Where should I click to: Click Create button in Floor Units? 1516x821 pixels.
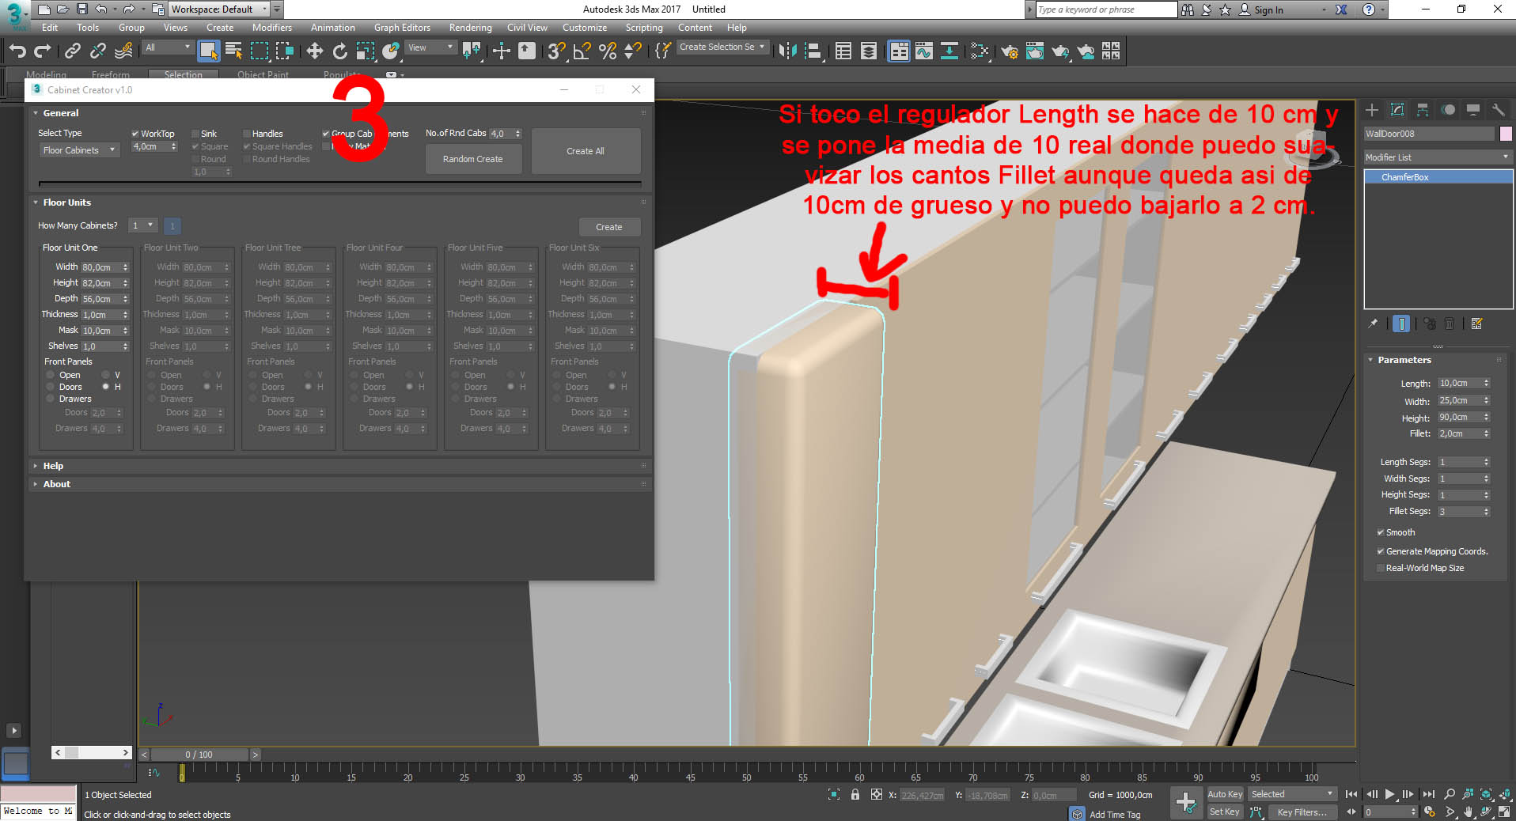pos(609,227)
